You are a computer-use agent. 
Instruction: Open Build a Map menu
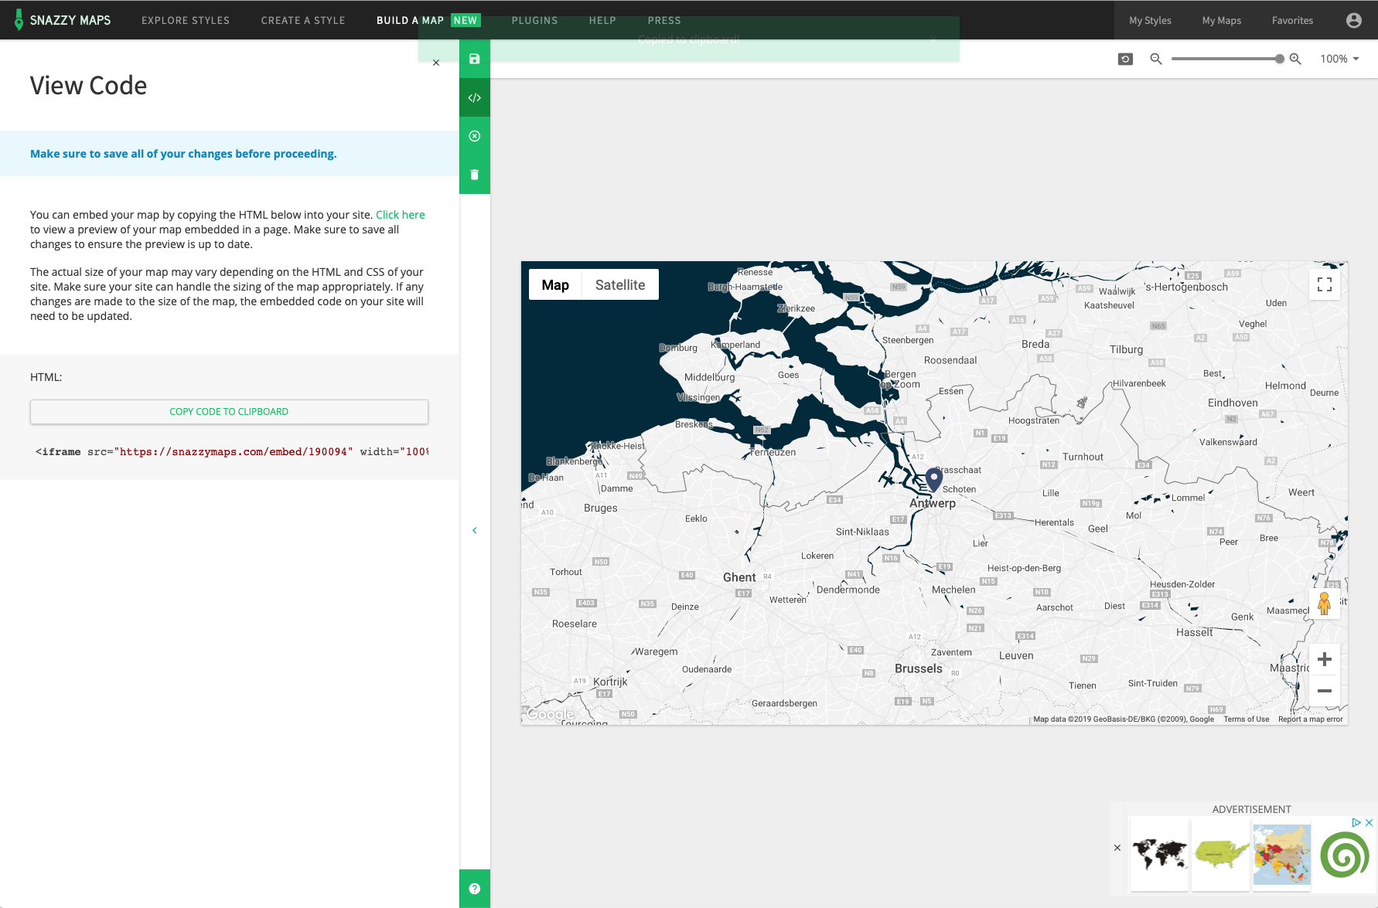pos(428,20)
